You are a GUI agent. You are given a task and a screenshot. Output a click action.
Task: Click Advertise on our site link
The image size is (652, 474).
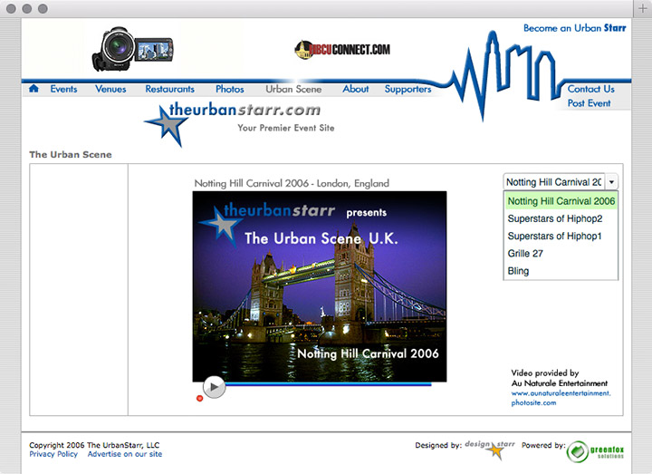(x=125, y=454)
